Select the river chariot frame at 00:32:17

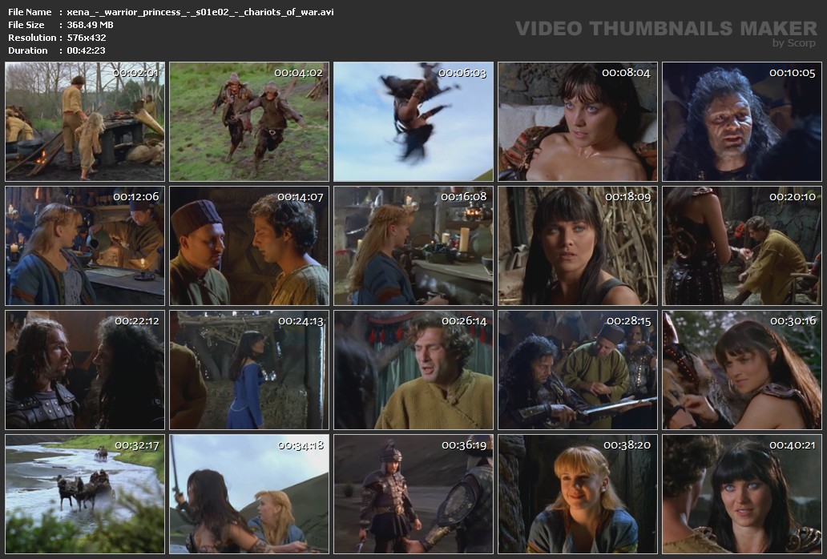pos(85,494)
